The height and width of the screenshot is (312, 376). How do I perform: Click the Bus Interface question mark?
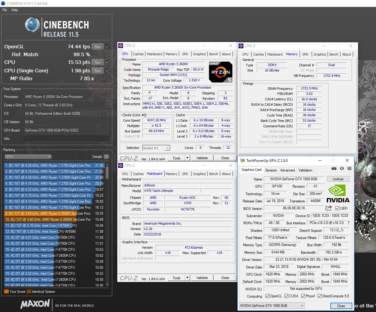348,223
